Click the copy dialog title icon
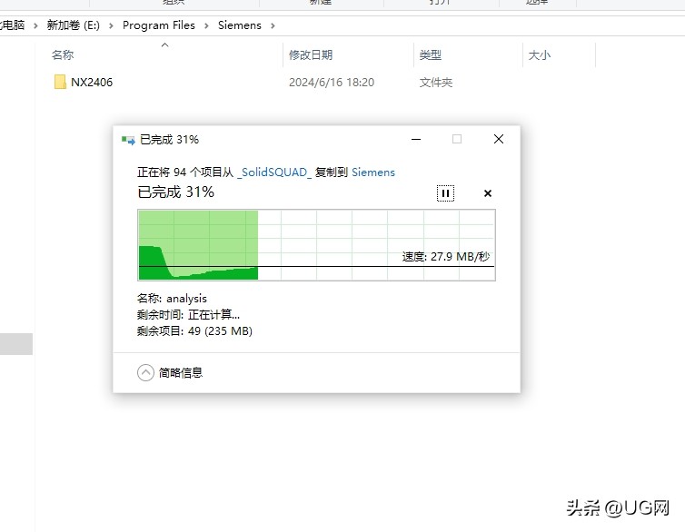 128,140
